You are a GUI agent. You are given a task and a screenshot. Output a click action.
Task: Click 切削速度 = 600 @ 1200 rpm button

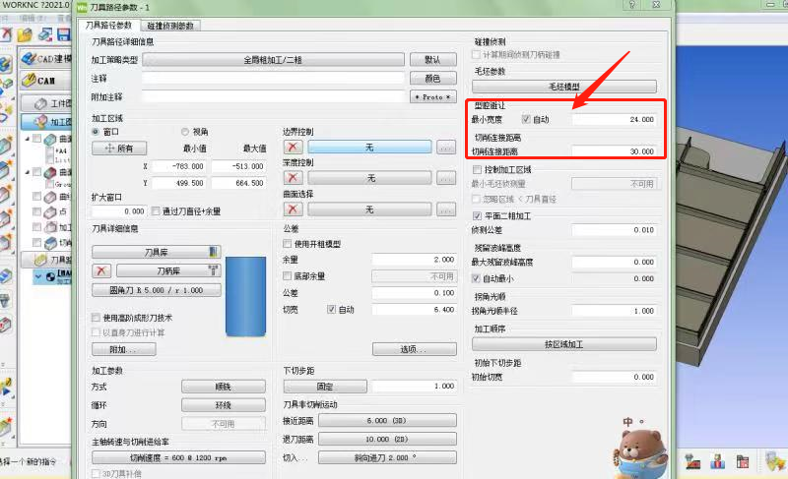coord(178,457)
